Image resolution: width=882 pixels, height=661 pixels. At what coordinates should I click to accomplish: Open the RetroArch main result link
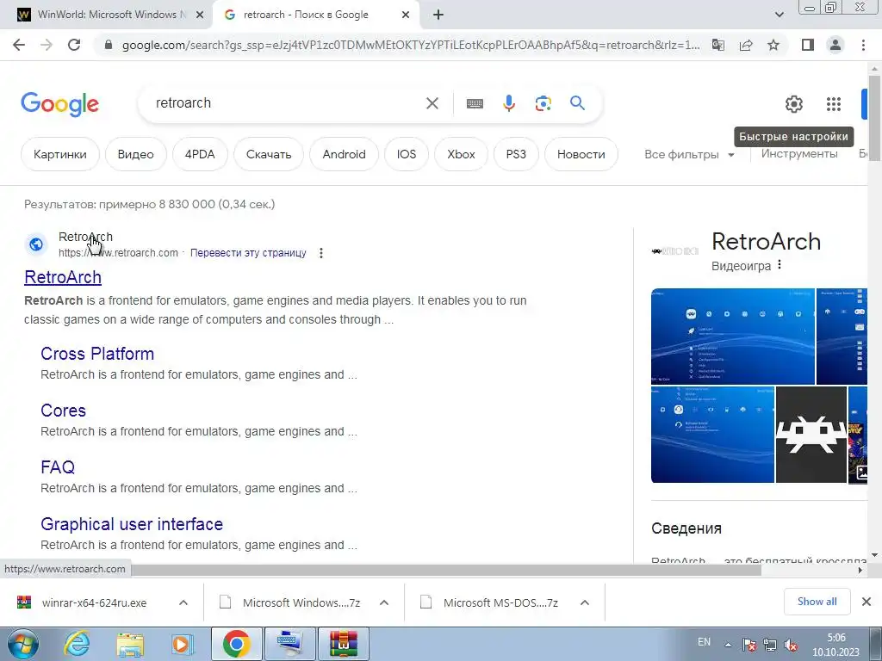click(63, 277)
